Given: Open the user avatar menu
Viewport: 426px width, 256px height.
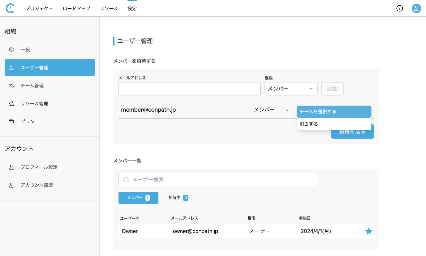Looking at the screenshot, I should pyautogui.click(x=416, y=8).
